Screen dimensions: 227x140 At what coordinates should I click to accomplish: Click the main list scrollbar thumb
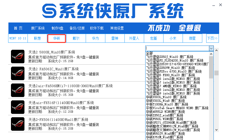point(216,73)
